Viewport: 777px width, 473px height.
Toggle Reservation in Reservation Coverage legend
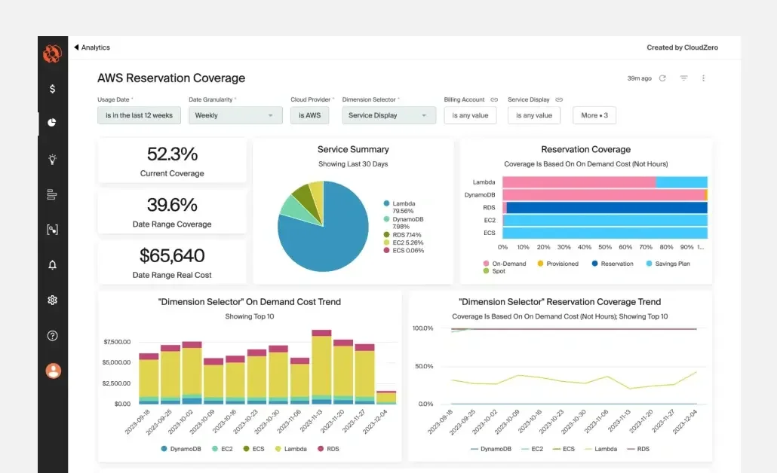(613, 264)
